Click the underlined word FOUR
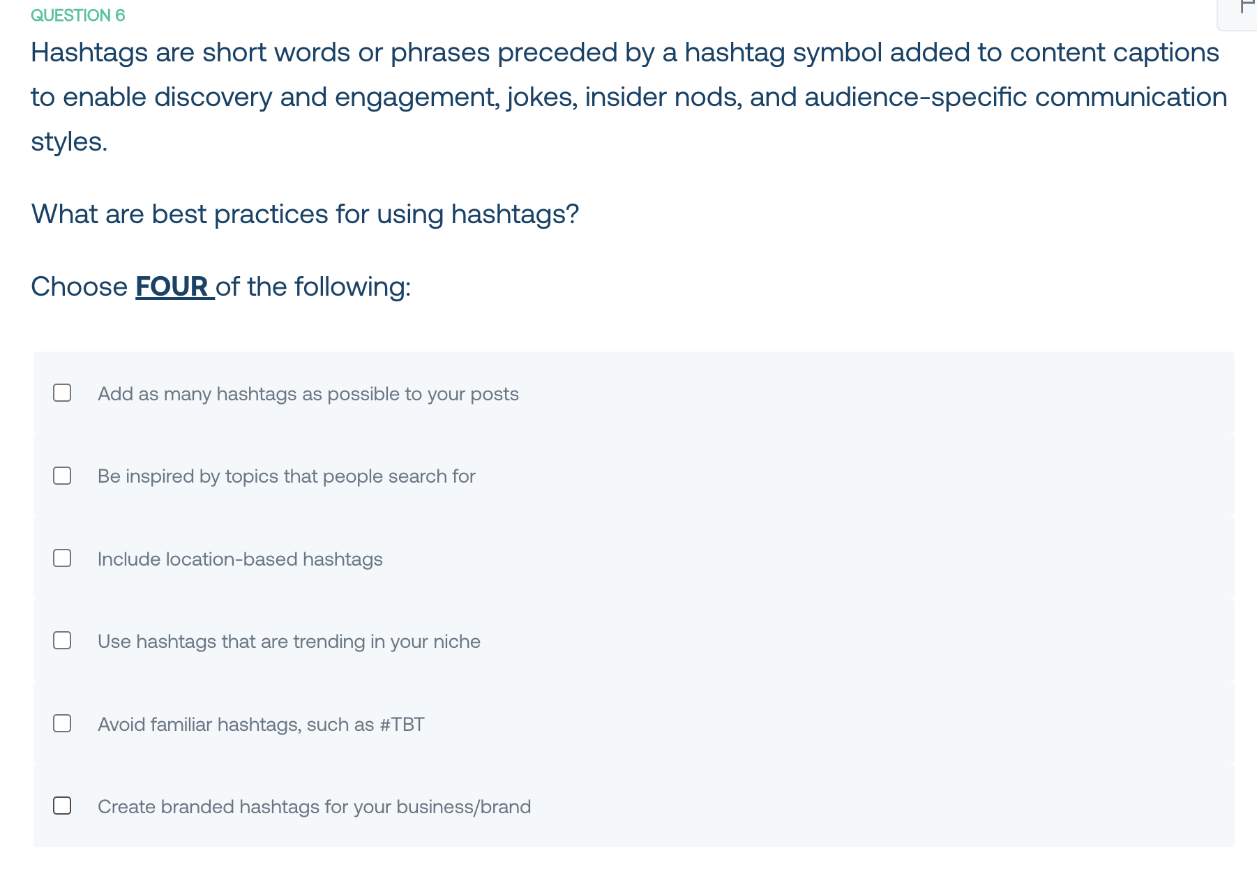 point(172,287)
